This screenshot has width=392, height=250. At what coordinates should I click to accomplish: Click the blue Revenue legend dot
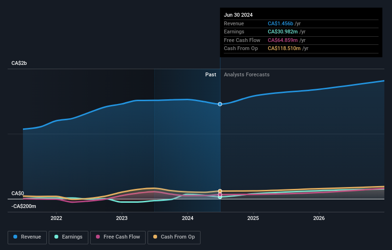pos(15,237)
